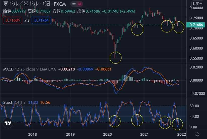Image resolution: width=207 pixels, height=139 pixels.
Task: Click the 0.75000 price axis label
Action: tap(196, 18)
